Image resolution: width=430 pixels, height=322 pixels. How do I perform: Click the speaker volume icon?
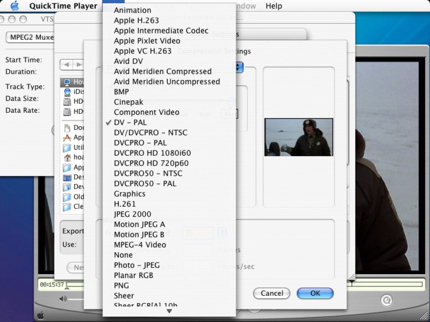[63, 299]
